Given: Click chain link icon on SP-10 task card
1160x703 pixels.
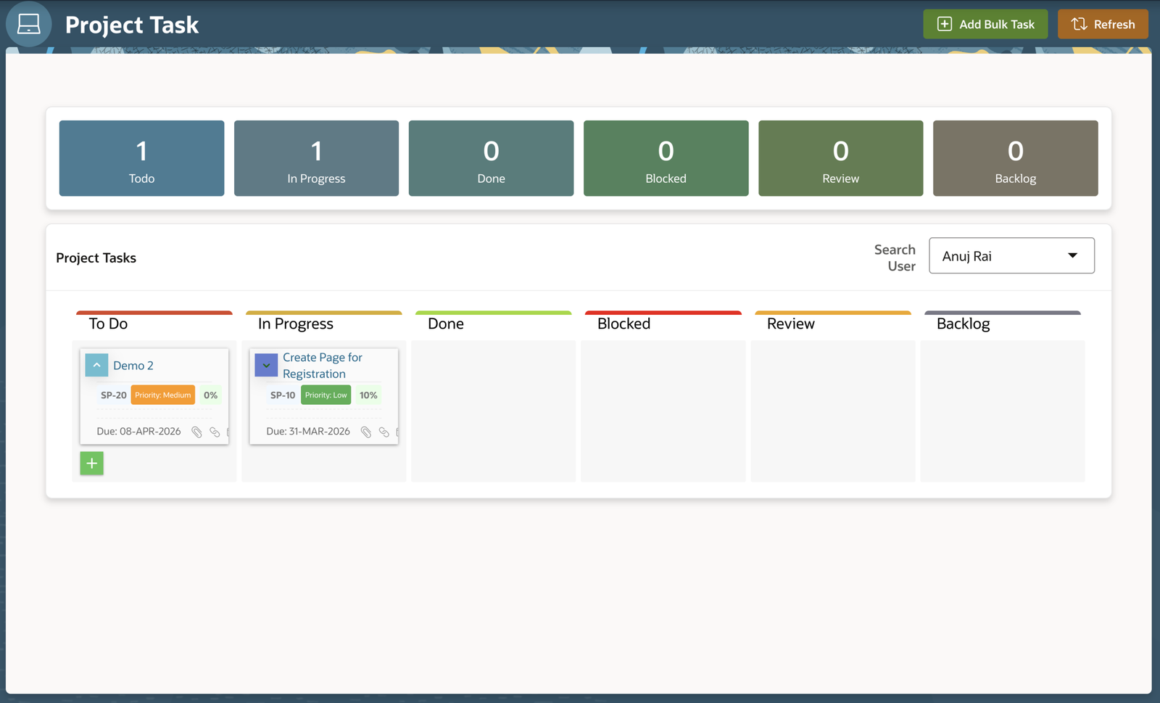Looking at the screenshot, I should [x=384, y=432].
